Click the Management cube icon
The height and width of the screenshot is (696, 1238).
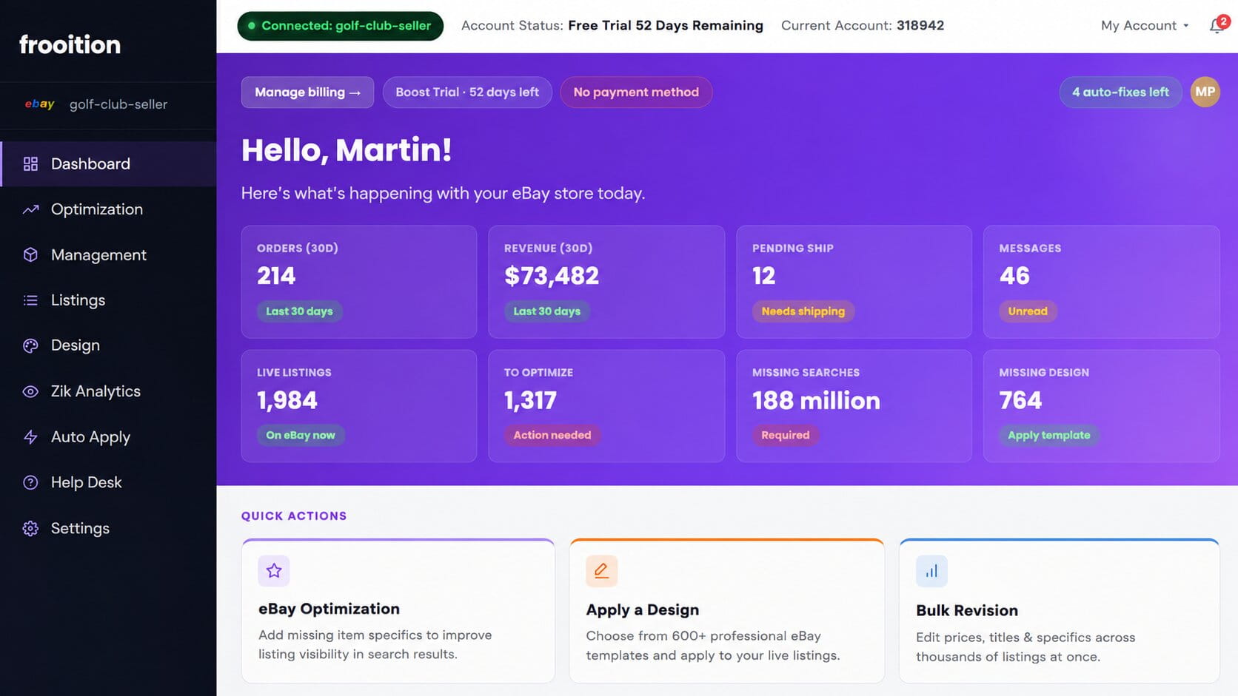pos(30,254)
